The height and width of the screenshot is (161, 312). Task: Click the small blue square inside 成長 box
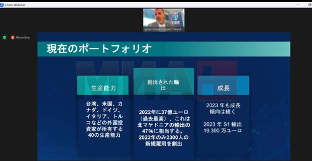pyautogui.click(x=207, y=90)
